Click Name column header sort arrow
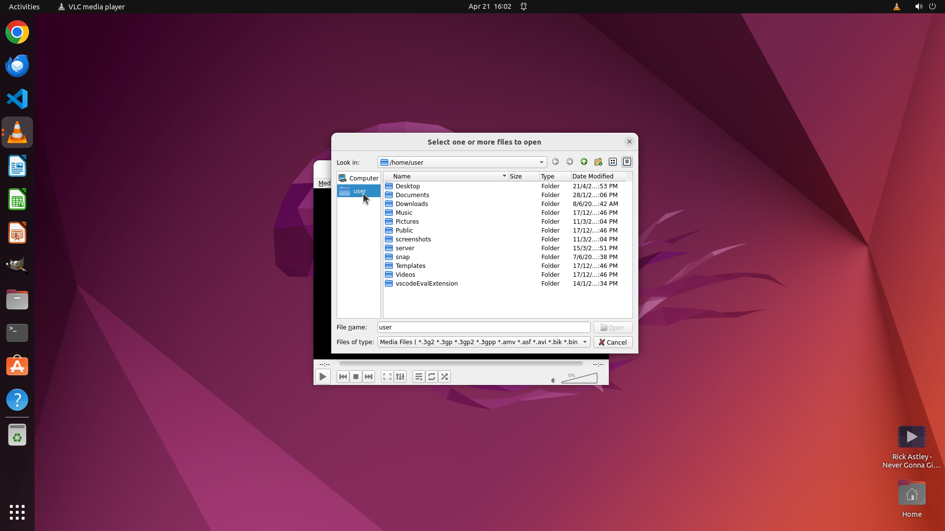This screenshot has height=531, width=945. 504,176
